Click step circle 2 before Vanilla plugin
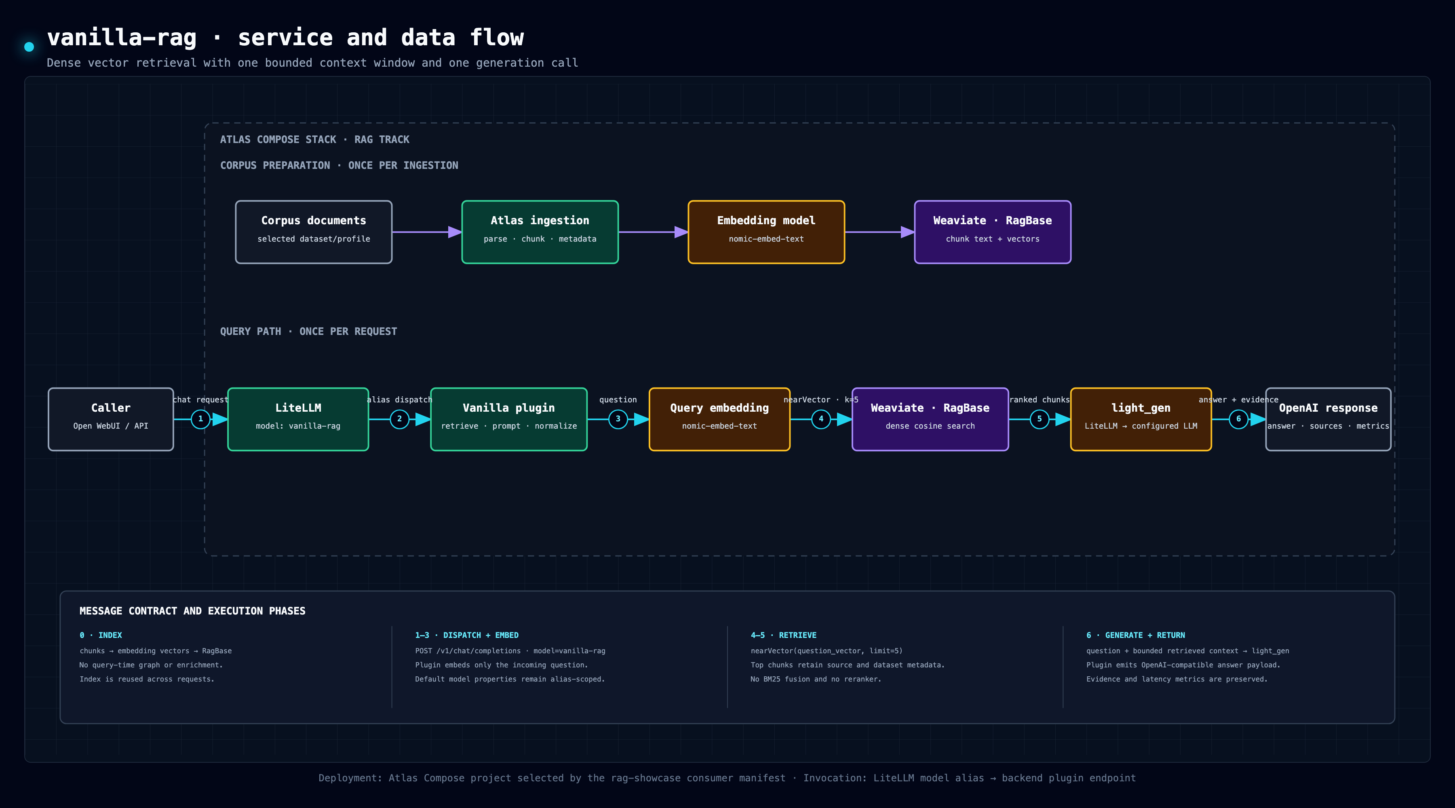 coord(399,419)
